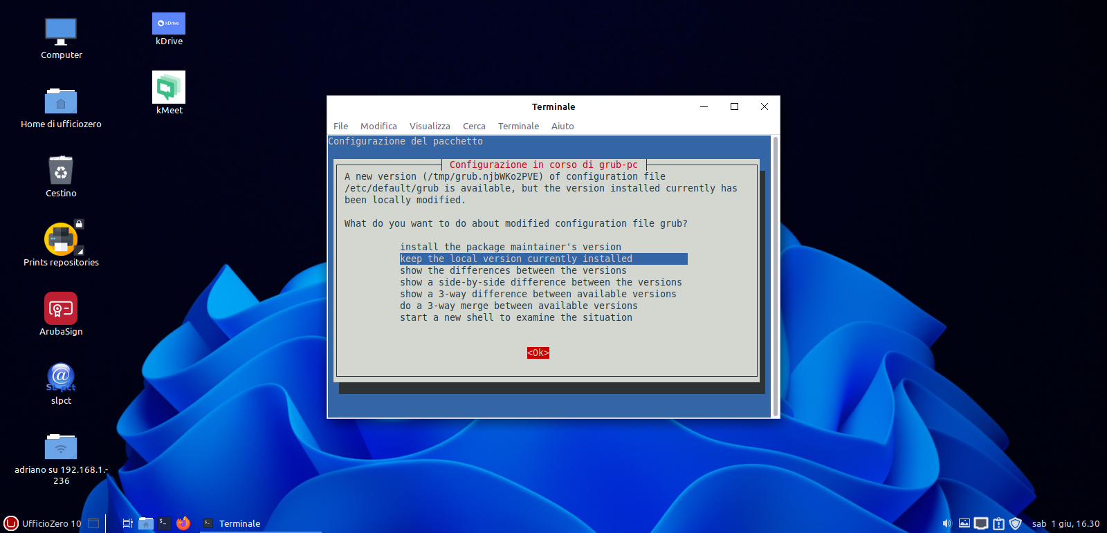Open the ArubaSign desktop application
The image size is (1107, 533).
point(61,309)
